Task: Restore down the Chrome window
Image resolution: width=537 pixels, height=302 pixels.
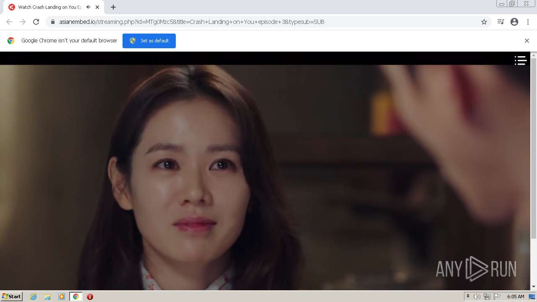Action: pos(512,4)
